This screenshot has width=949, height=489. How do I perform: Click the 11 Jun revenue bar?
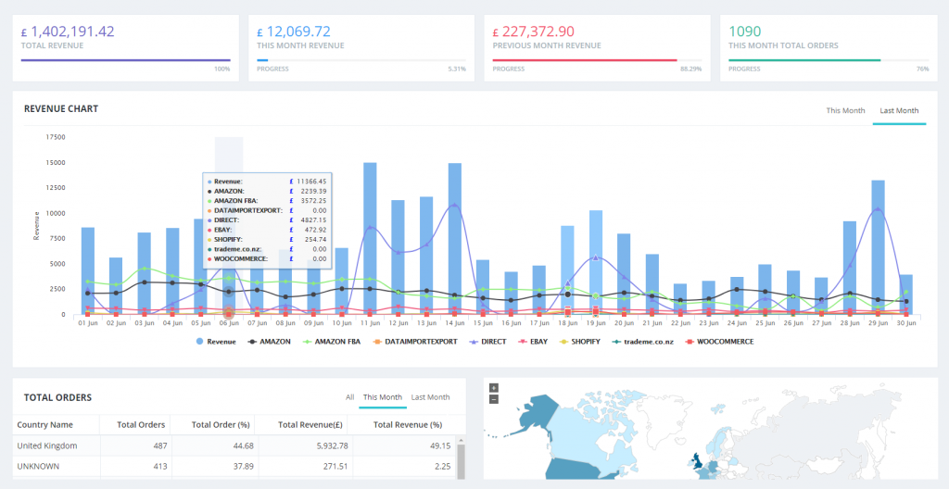370,238
